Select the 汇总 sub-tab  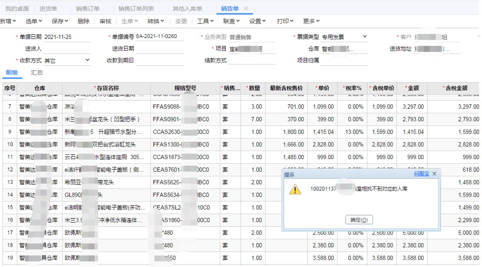point(37,73)
